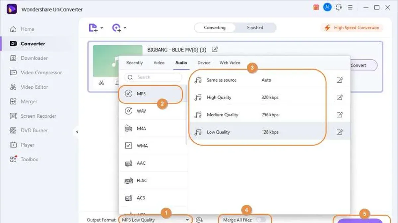Screen dimensions: 398x223
Task: Select the FLAC format
Action: point(152,180)
